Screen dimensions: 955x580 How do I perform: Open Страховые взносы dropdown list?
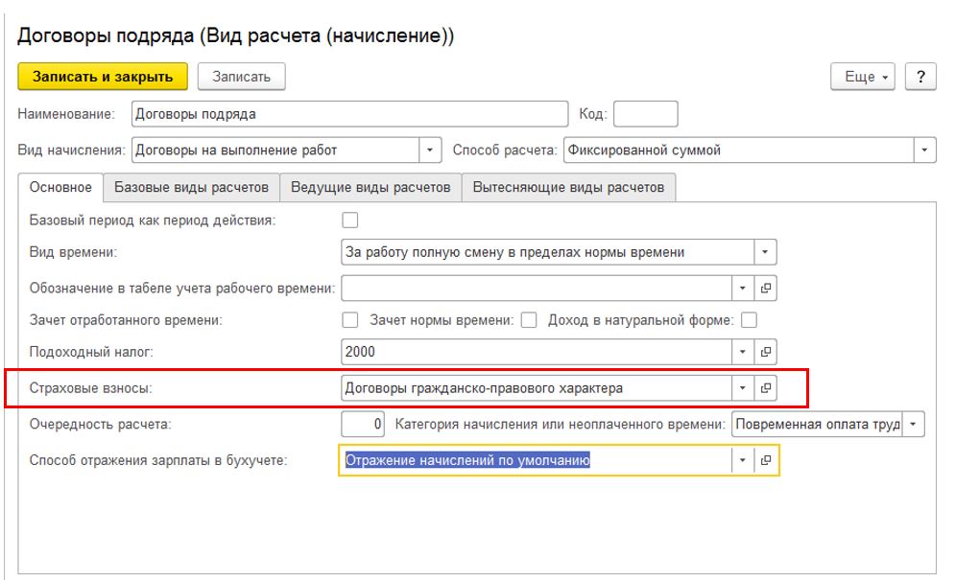742,388
